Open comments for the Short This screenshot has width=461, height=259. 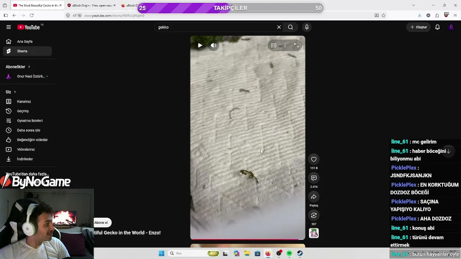[314, 178]
